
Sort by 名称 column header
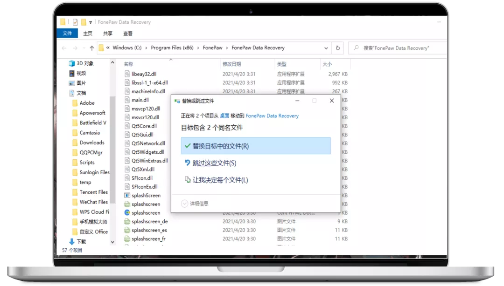[x=128, y=64]
